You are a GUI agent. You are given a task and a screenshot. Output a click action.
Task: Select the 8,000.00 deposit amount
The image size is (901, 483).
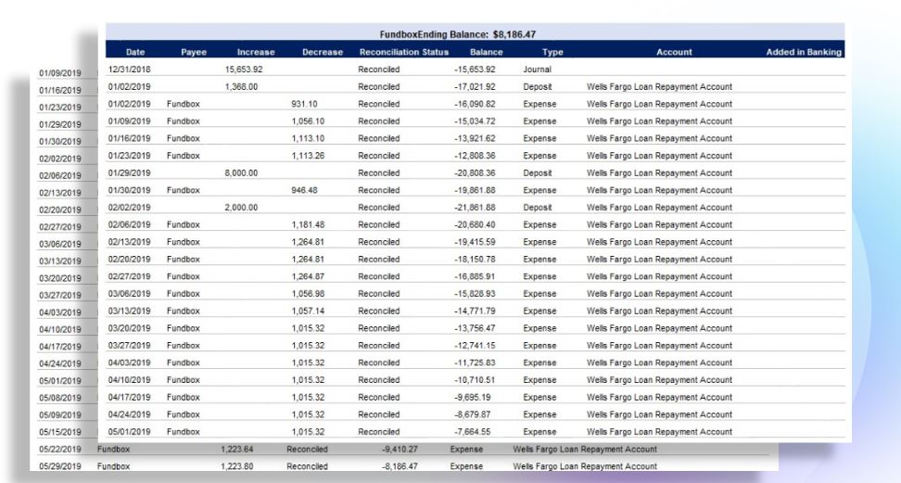tap(241, 172)
